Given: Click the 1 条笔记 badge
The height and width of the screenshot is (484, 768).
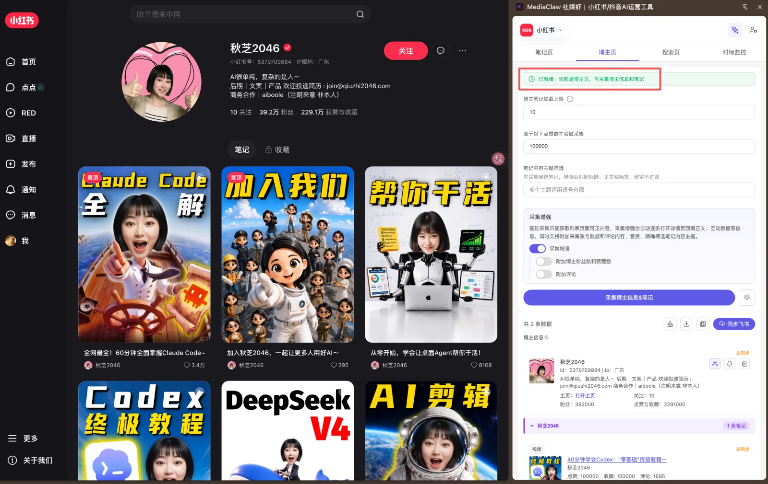Looking at the screenshot, I should (x=736, y=426).
